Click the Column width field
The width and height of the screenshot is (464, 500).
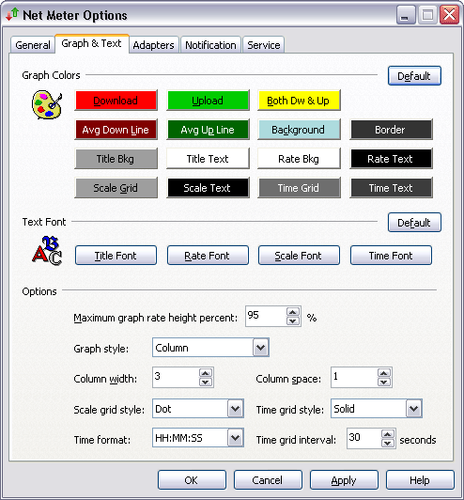pyautogui.click(x=176, y=377)
